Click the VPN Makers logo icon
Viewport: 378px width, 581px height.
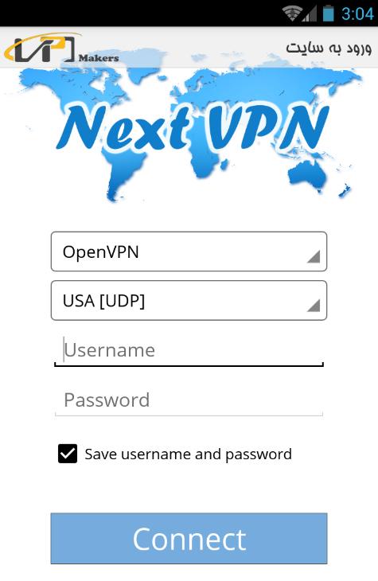39,49
